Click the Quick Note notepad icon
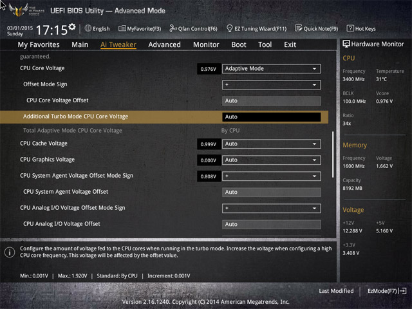This screenshot has width=412, height=309. [299, 28]
